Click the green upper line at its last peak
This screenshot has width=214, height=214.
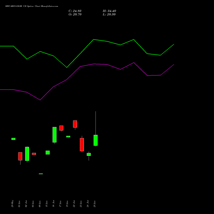[134, 39]
